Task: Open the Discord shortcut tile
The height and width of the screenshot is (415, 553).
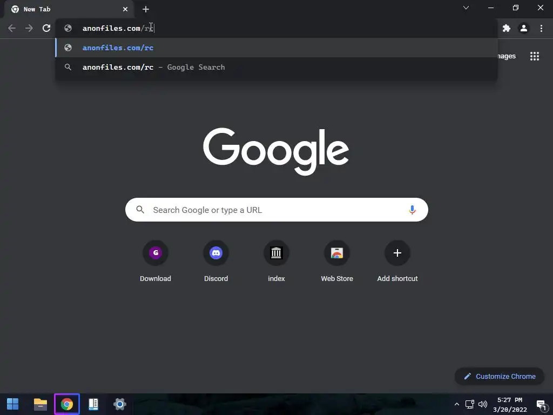Action: tap(216, 261)
